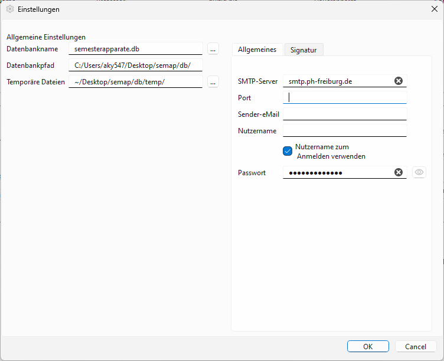Close the Einstellungen dialog window
Image resolution: width=444 pixels, height=361 pixels.
click(x=434, y=9)
